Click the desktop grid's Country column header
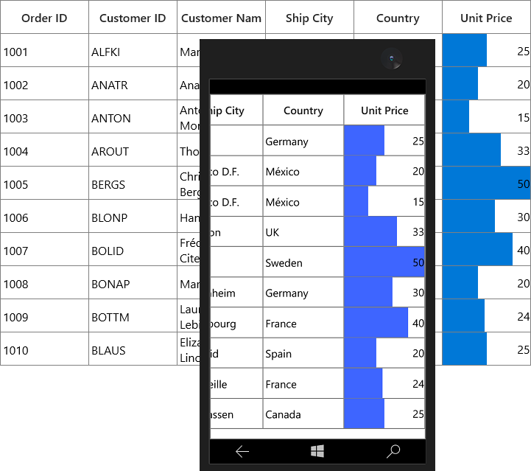This screenshot has width=531, height=471. (398, 17)
